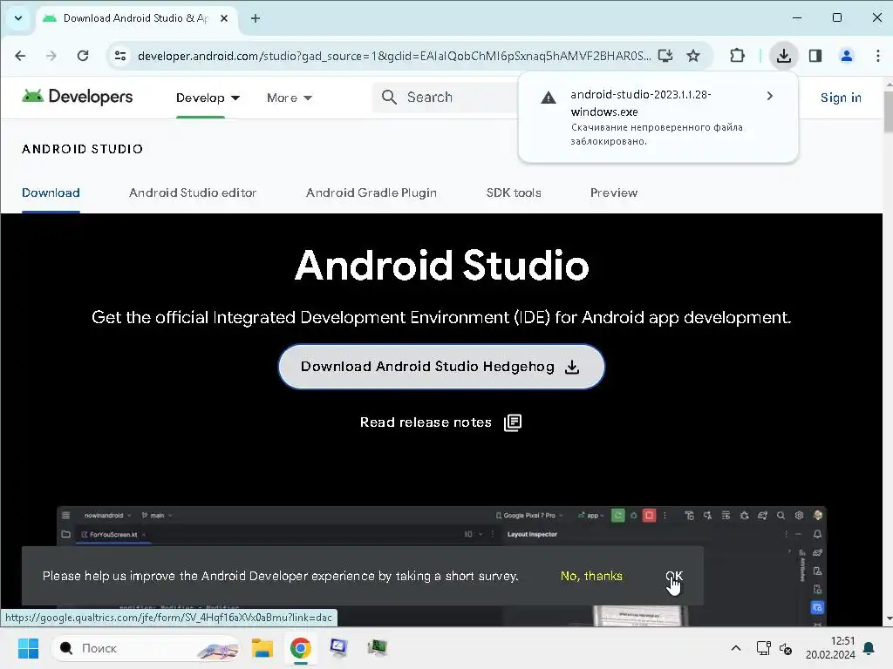Reload the current page
Screen dimensions: 893x669
83,56
